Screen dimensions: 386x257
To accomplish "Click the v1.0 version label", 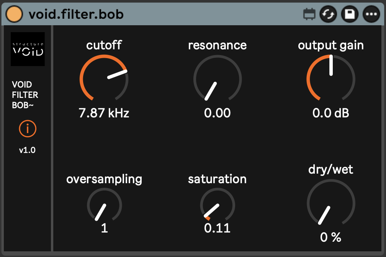I will [x=28, y=150].
